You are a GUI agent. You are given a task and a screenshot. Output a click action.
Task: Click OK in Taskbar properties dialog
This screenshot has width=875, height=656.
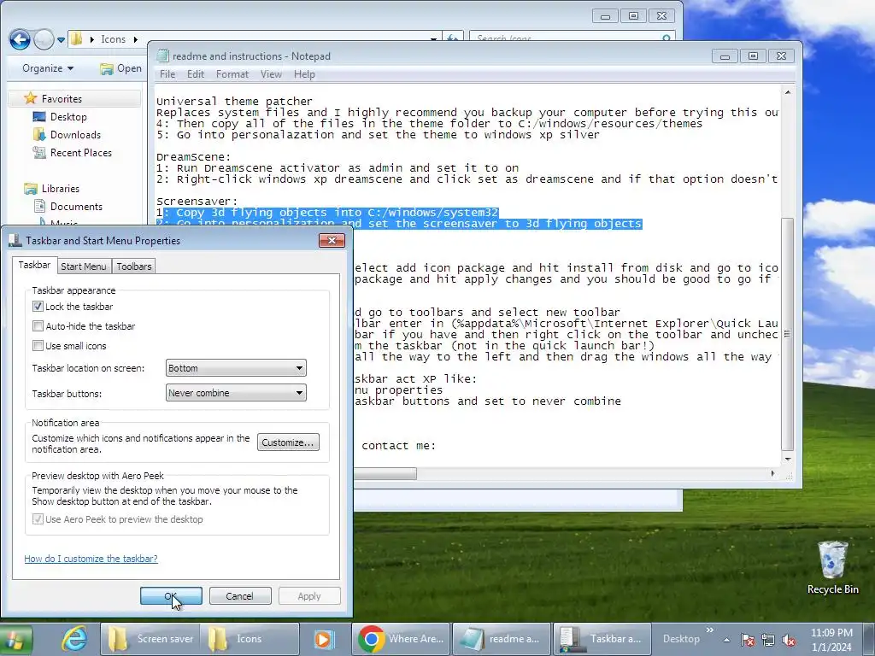171,595
